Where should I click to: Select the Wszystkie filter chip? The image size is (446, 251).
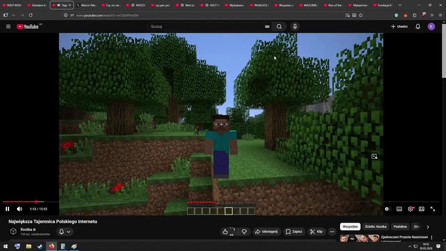pyautogui.click(x=350, y=227)
